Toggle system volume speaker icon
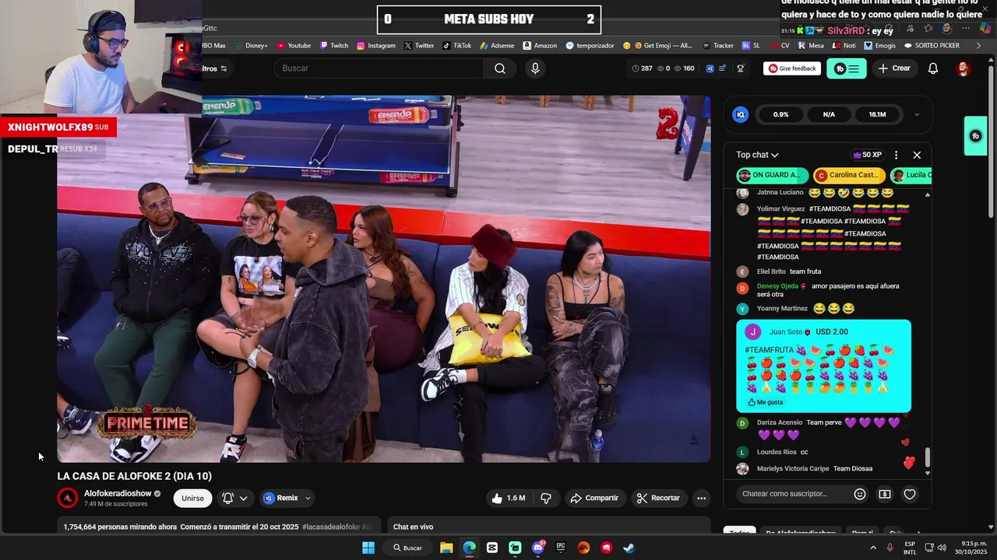Image resolution: width=997 pixels, height=560 pixels. pos(941,548)
